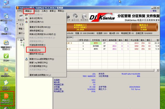The width and height of the screenshot is (165, 109).
Task: Open the 硬盘分区 DiskGenius 3.2 desktop icon
Action: coord(6,98)
